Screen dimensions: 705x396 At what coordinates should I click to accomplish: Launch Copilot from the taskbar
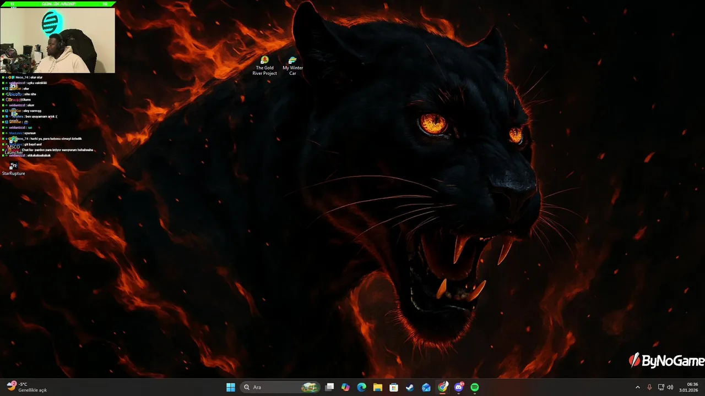click(x=345, y=387)
